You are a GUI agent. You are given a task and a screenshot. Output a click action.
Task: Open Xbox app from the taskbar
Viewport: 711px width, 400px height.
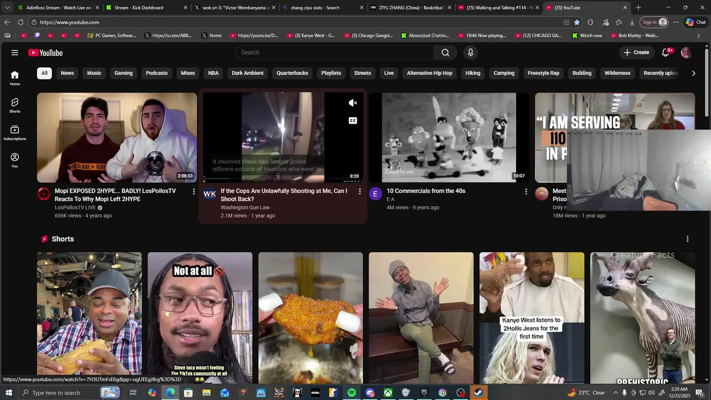[x=388, y=393]
